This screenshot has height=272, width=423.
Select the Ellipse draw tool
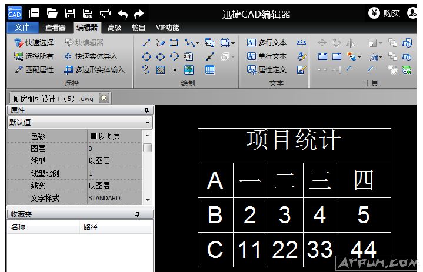pyautogui.click(x=160, y=56)
